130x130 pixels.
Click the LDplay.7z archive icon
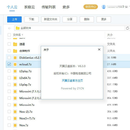(15, 71)
